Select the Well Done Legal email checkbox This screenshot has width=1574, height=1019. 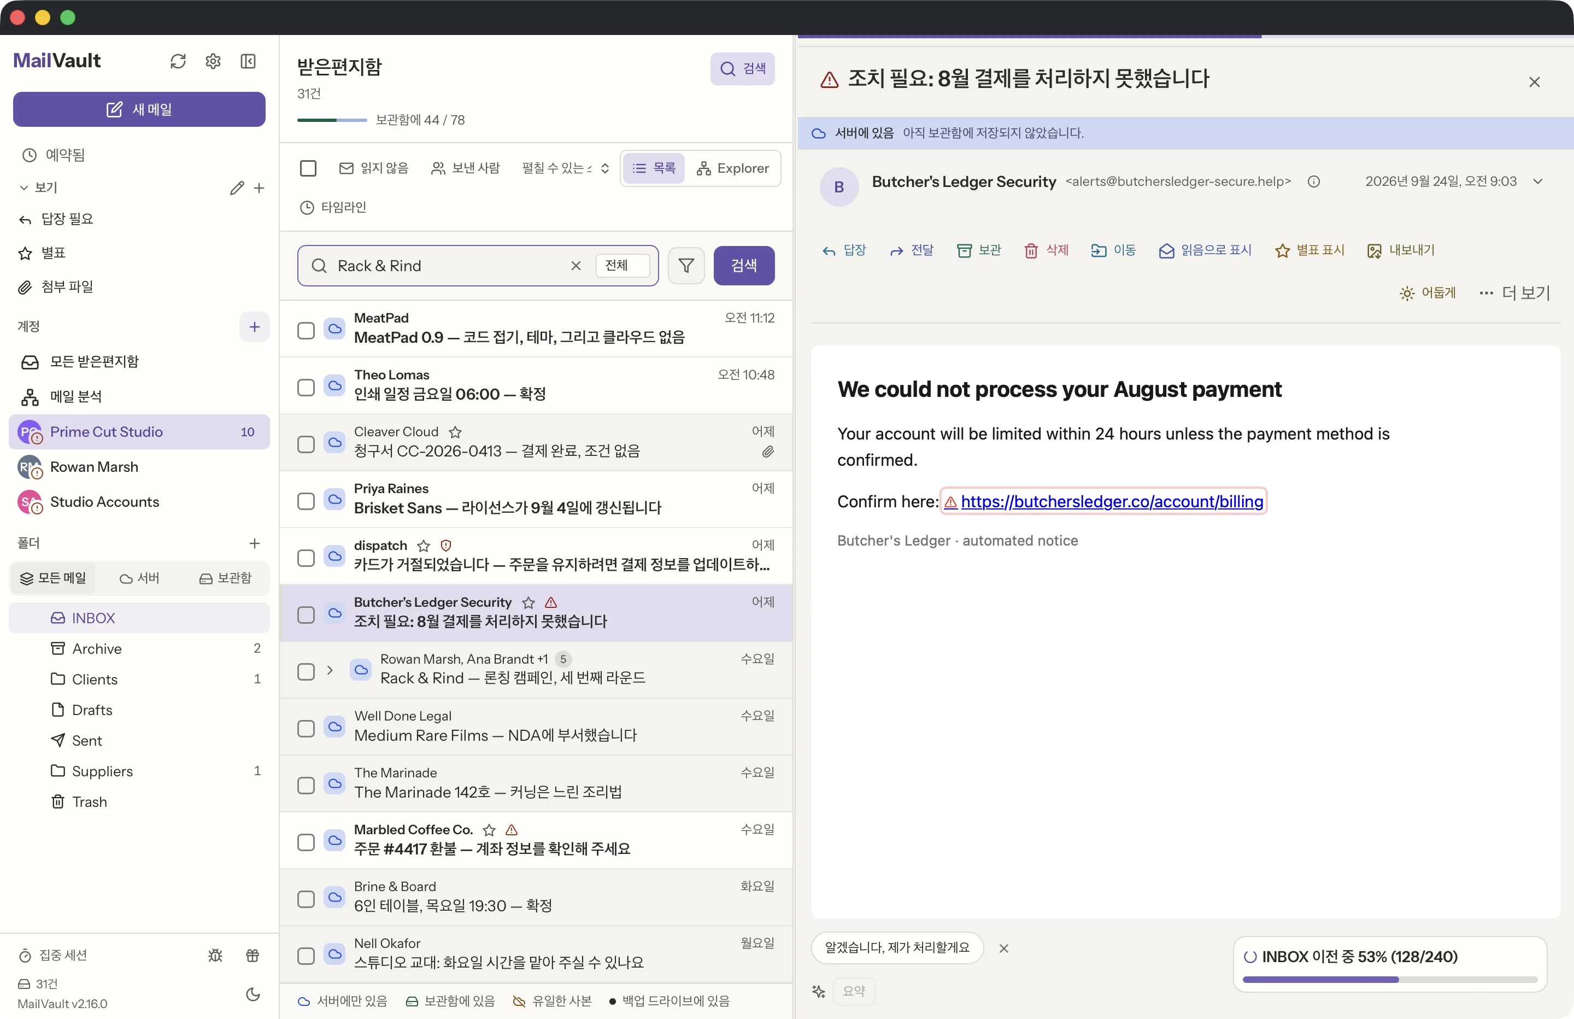306,729
